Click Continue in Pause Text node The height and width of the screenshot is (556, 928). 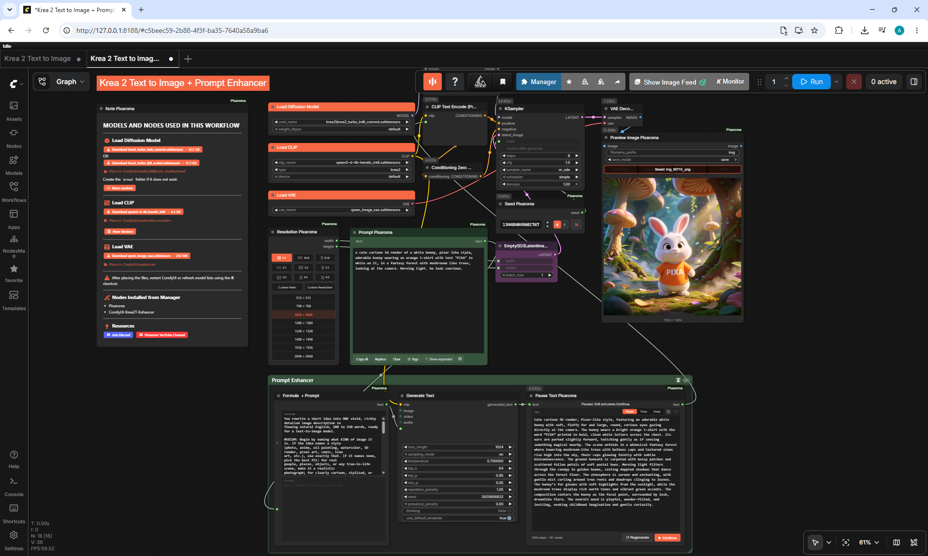(667, 538)
